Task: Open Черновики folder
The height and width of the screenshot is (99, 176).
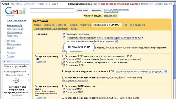Action: (x=13, y=36)
